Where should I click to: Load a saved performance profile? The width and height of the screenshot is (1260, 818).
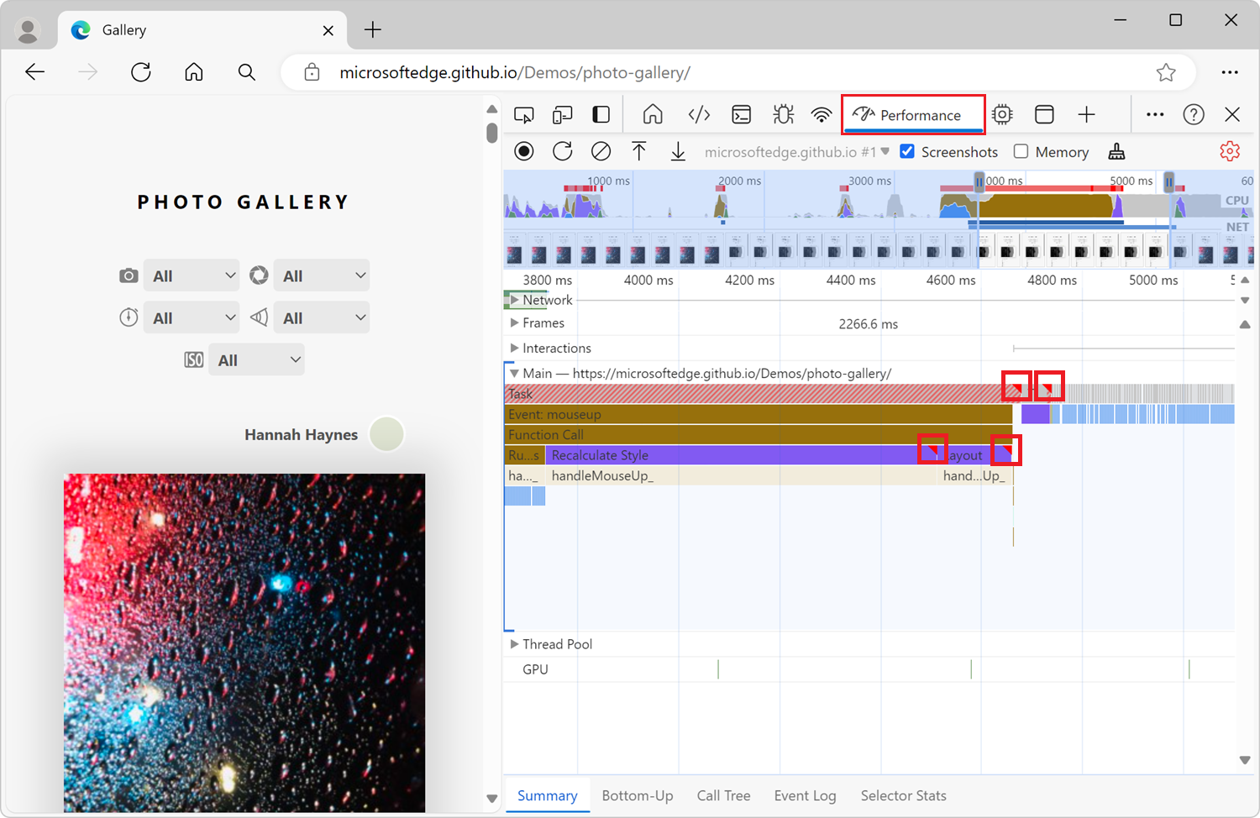(639, 151)
